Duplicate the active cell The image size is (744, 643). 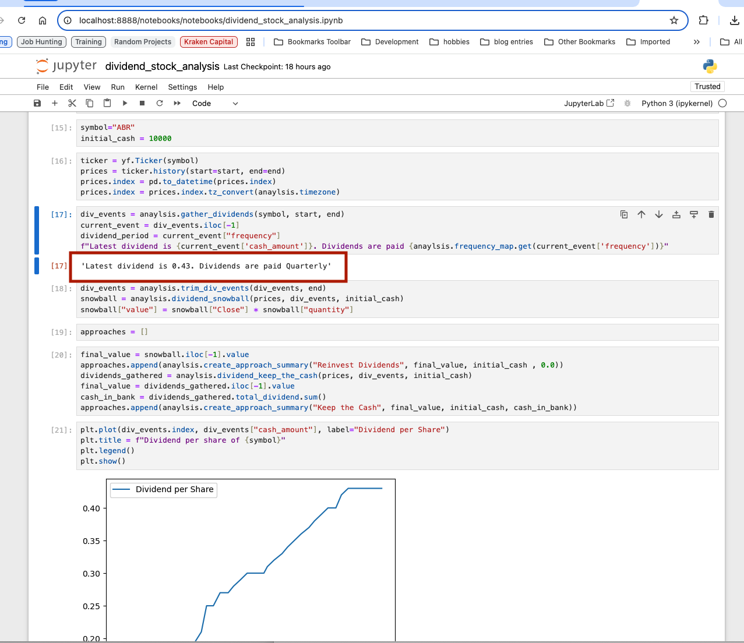(x=624, y=214)
